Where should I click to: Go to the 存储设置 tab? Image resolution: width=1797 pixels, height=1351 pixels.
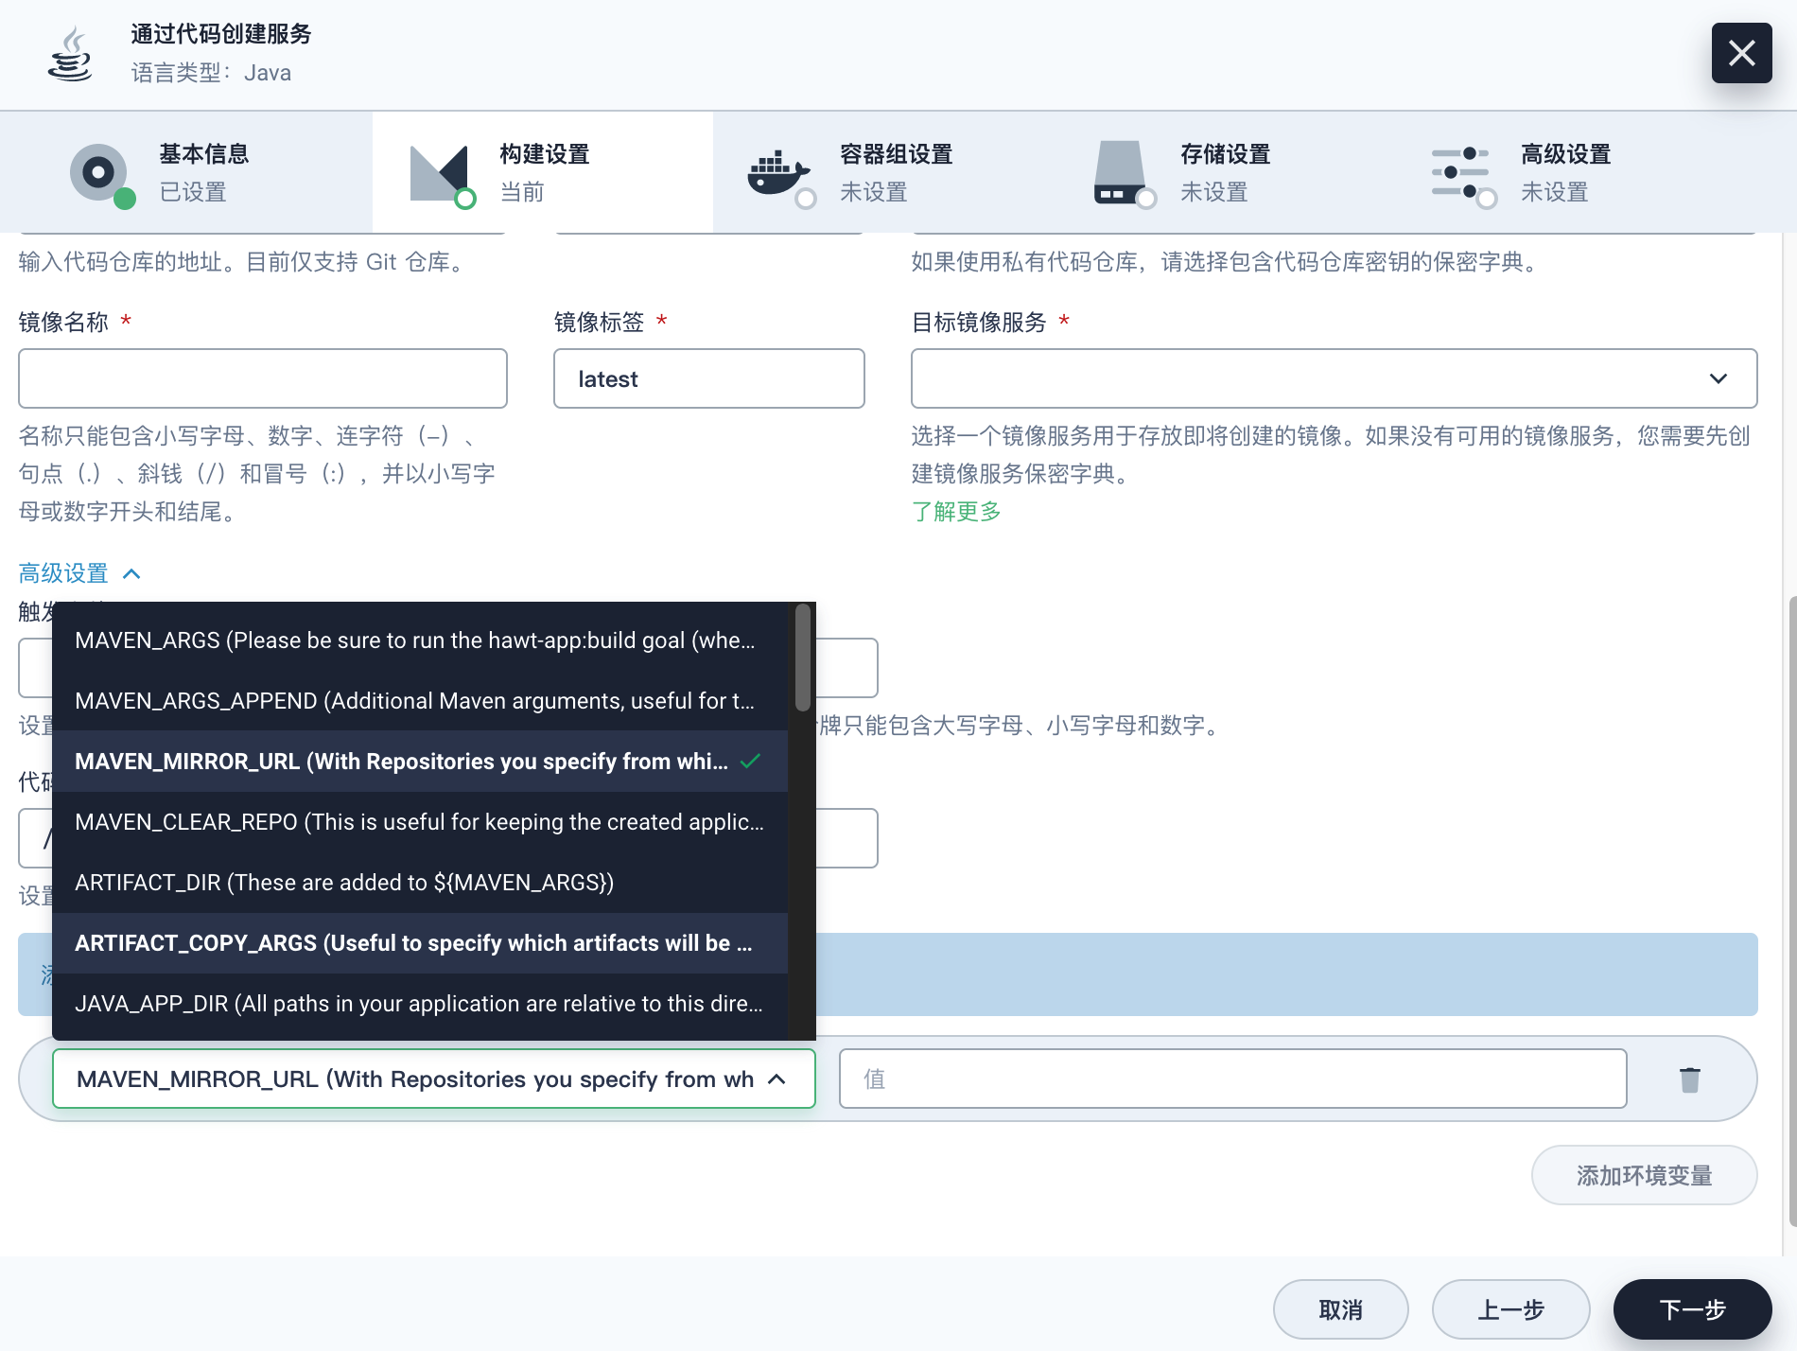click(1224, 172)
